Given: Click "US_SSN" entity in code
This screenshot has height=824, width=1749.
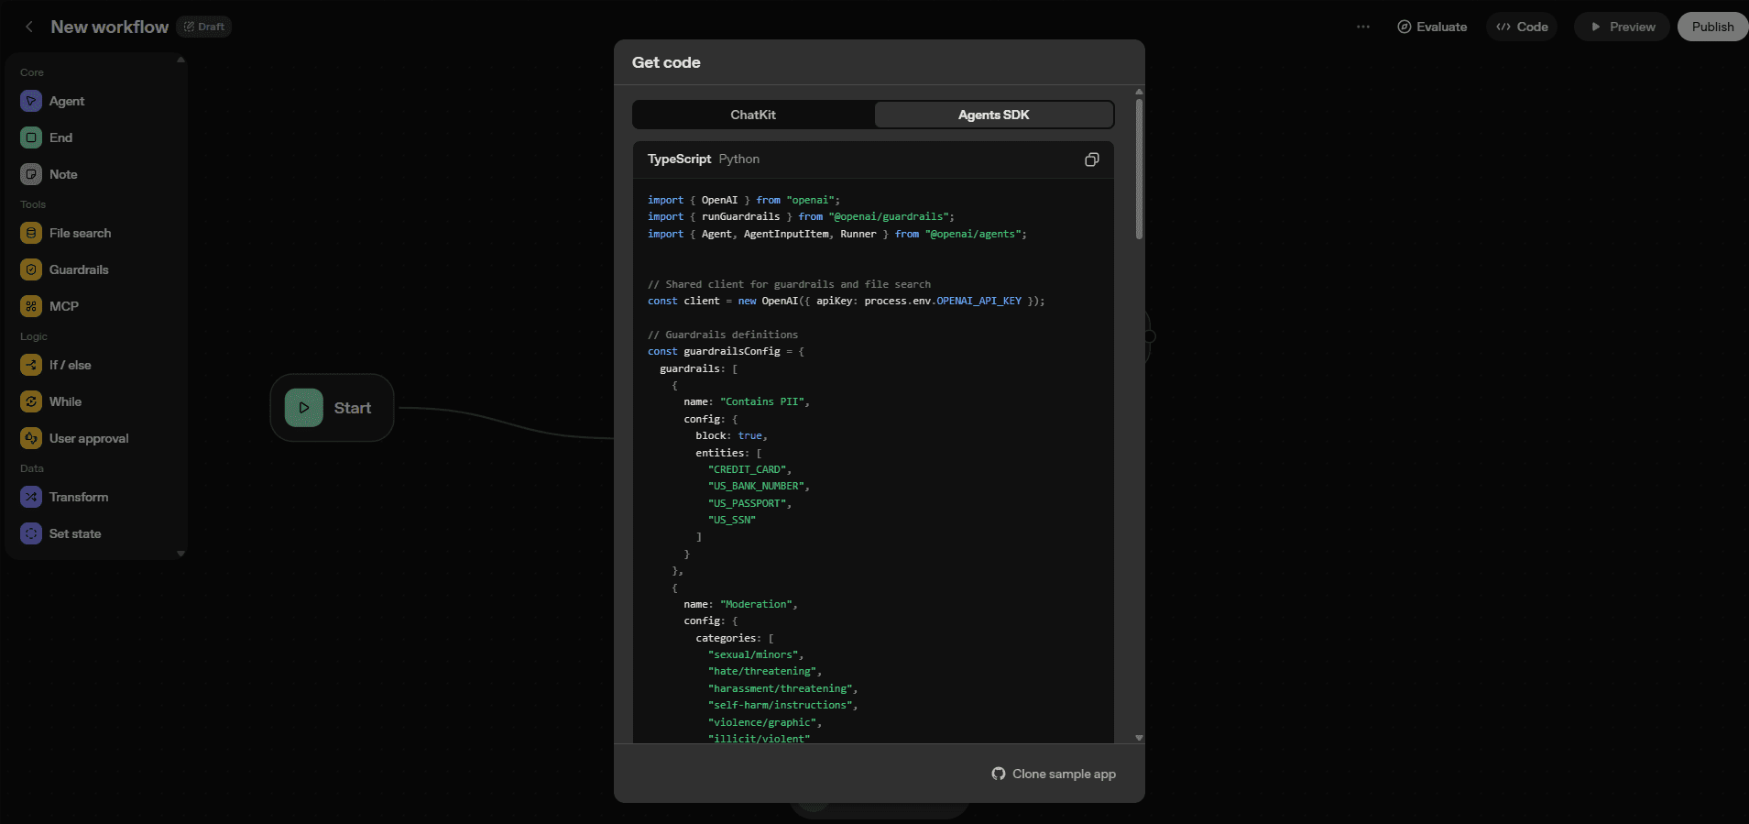Looking at the screenshot, I should pyautogui.click(x=732, y=520).
